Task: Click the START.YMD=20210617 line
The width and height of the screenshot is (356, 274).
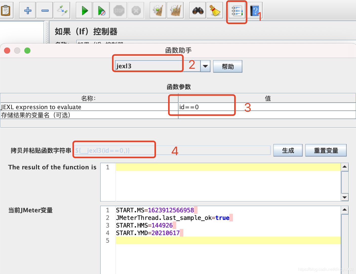Action: [x=148, y=233]
